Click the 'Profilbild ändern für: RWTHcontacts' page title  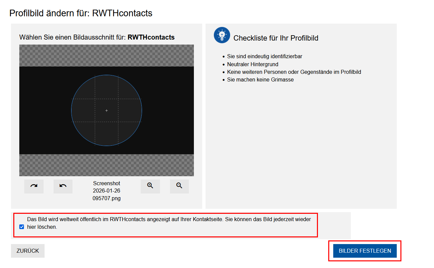point(81,13)
